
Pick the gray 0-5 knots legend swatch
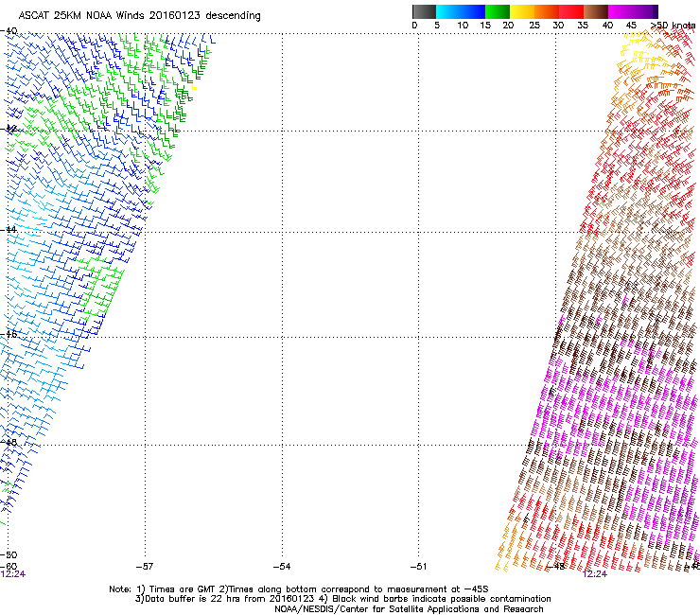[424, 11]
